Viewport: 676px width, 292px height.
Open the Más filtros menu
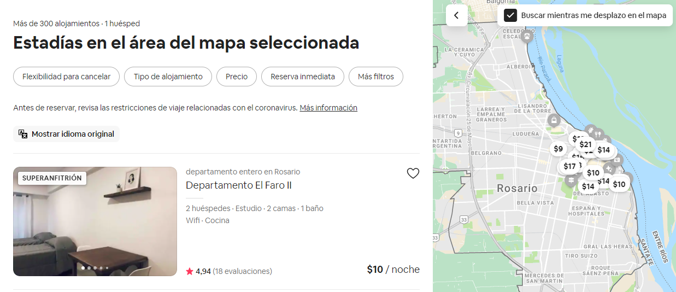(x=375, y=77)
